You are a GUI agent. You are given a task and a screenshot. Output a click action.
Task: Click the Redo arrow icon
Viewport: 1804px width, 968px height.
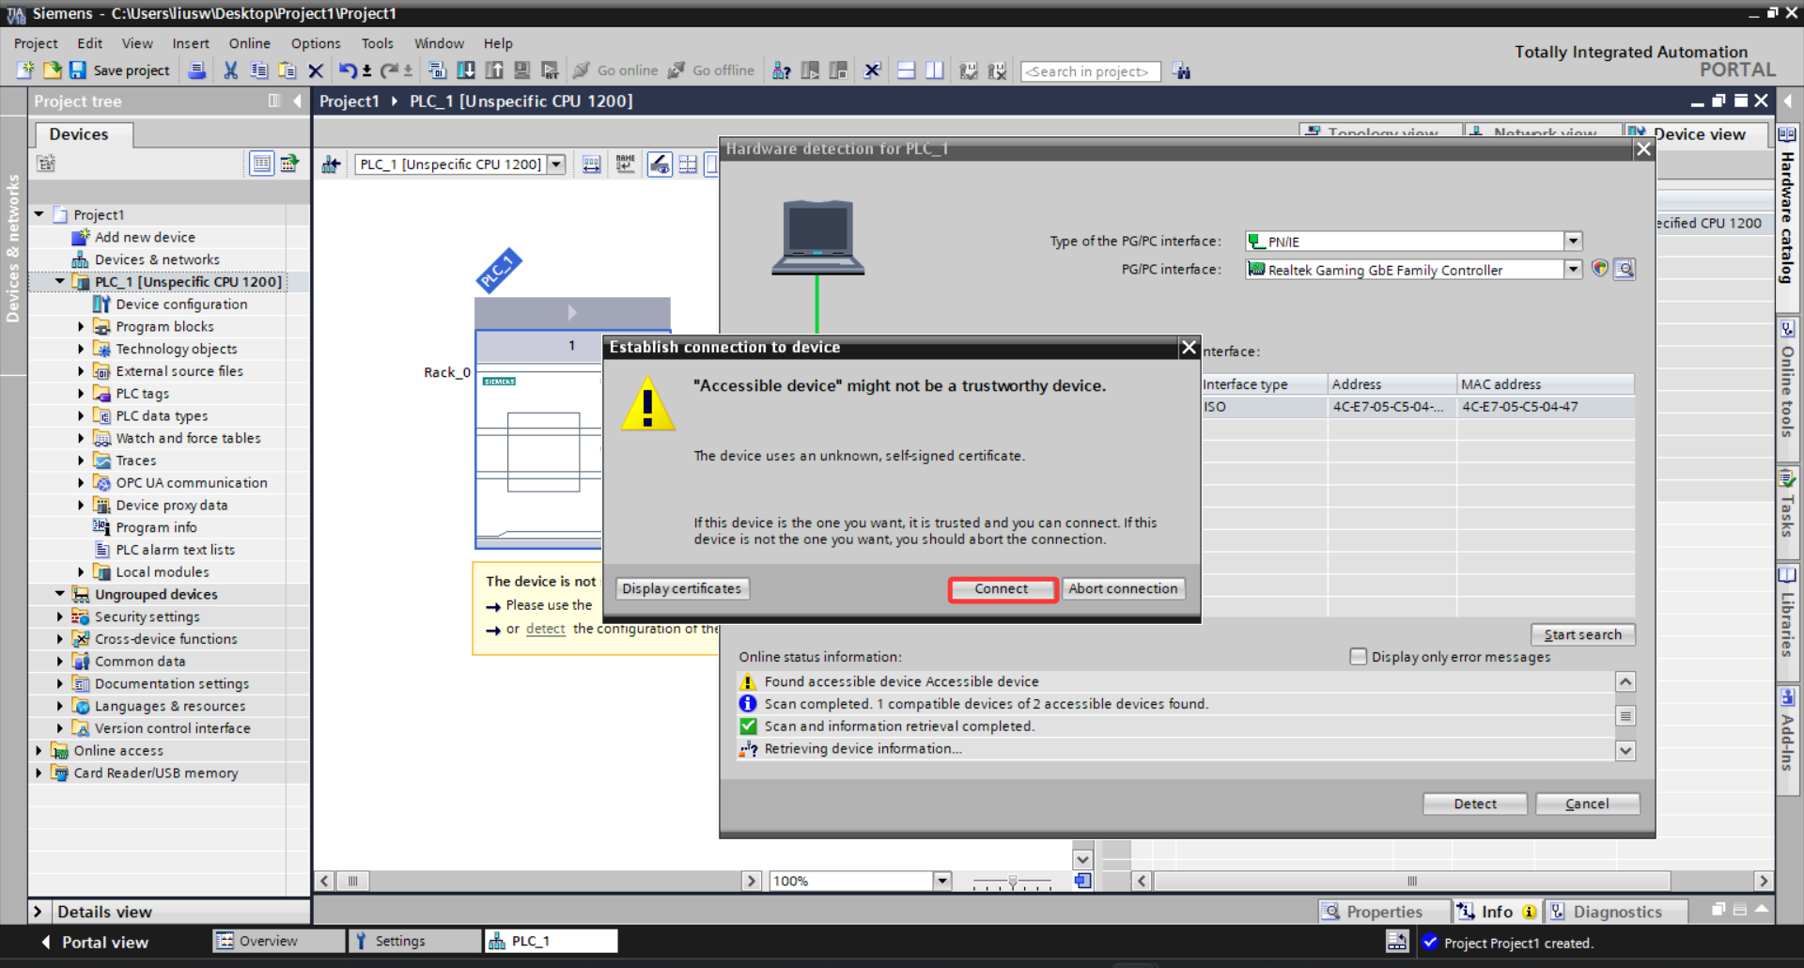tap(389, 70)
